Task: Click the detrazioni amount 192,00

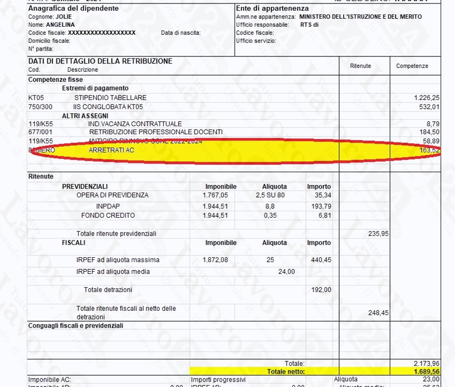Action: (x=321, y=290)
